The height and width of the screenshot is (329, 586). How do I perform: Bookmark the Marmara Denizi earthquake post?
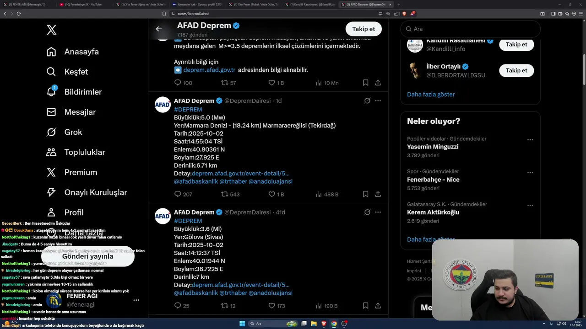[365, 194]
